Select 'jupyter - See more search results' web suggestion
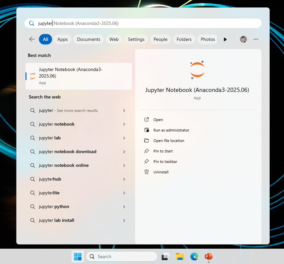 [x=68, y=110]
